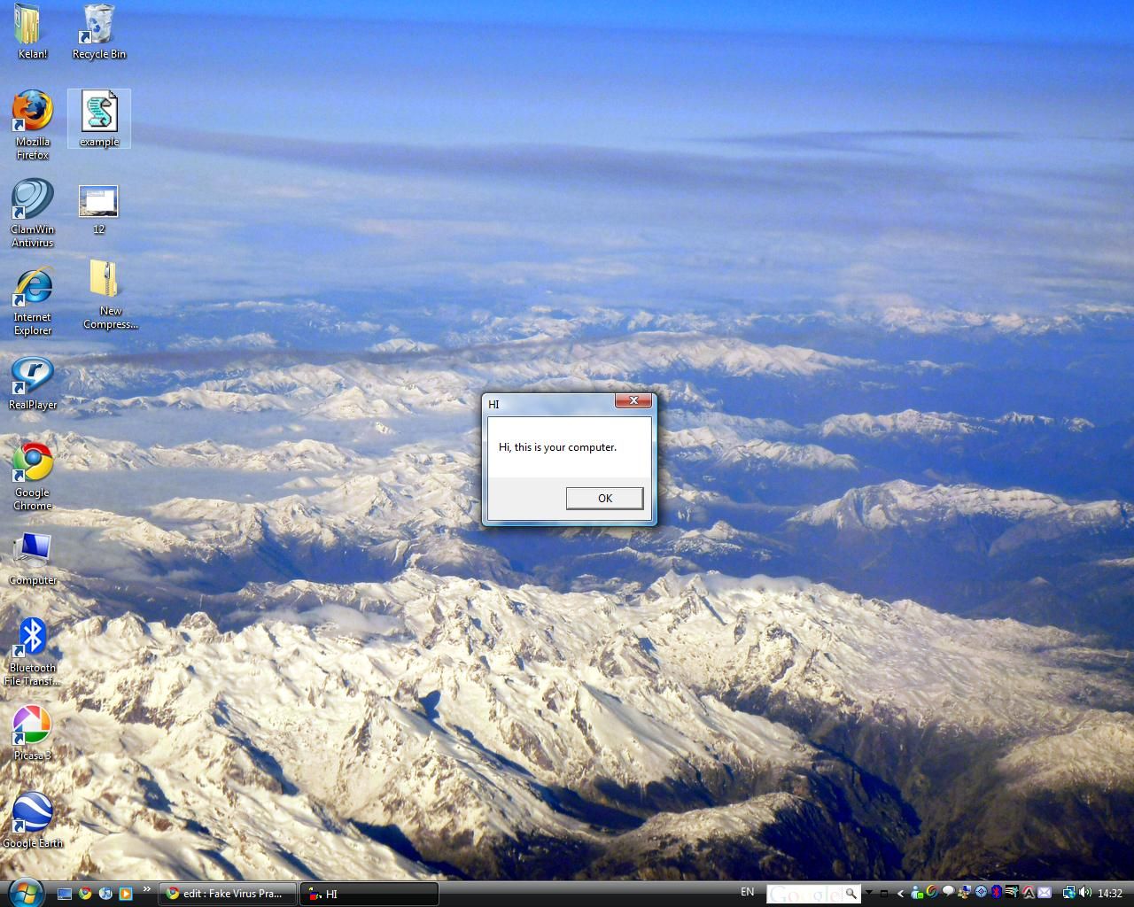The height and width of the screenshot is (907, 1134).
Task: Open the Google deskbar options dropdown arrow
Action: point(869,894)
